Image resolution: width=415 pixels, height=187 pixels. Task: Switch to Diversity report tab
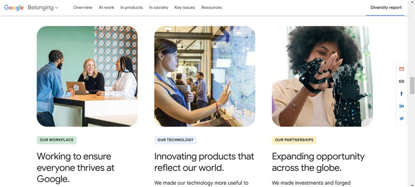(x=386, y=8)
